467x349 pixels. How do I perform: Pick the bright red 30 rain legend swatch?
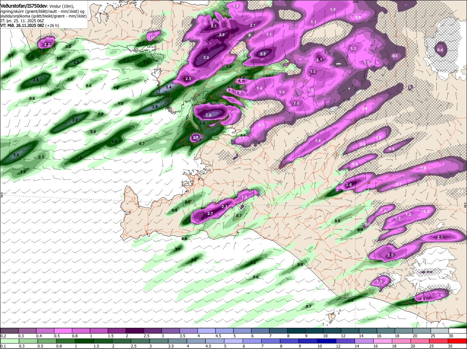(x=457, y=341)
